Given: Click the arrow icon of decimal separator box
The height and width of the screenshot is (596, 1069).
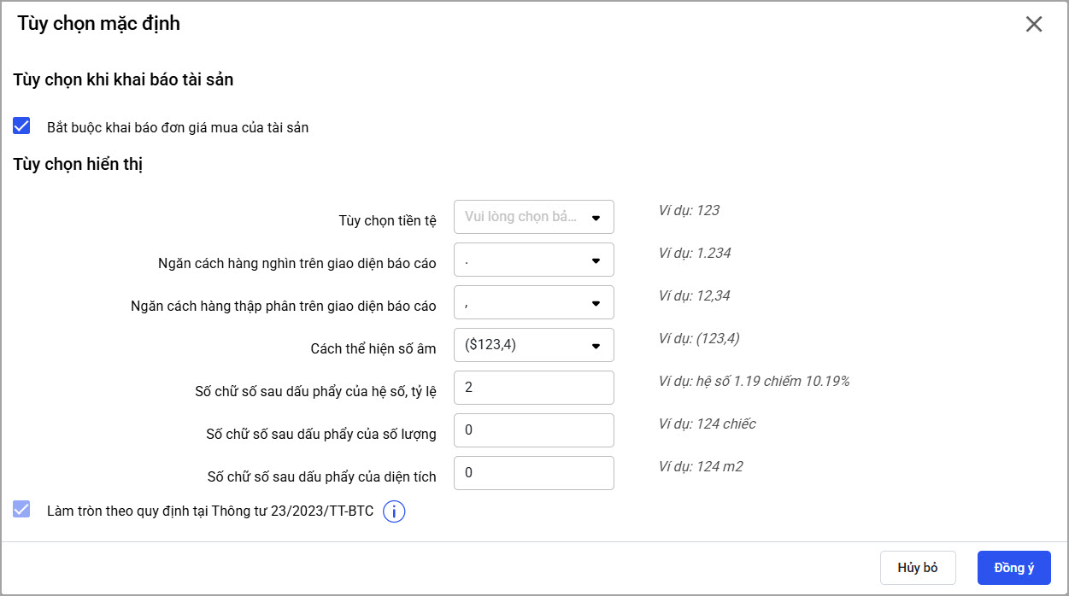Looking at the screenshot, I should click(596, 303).
